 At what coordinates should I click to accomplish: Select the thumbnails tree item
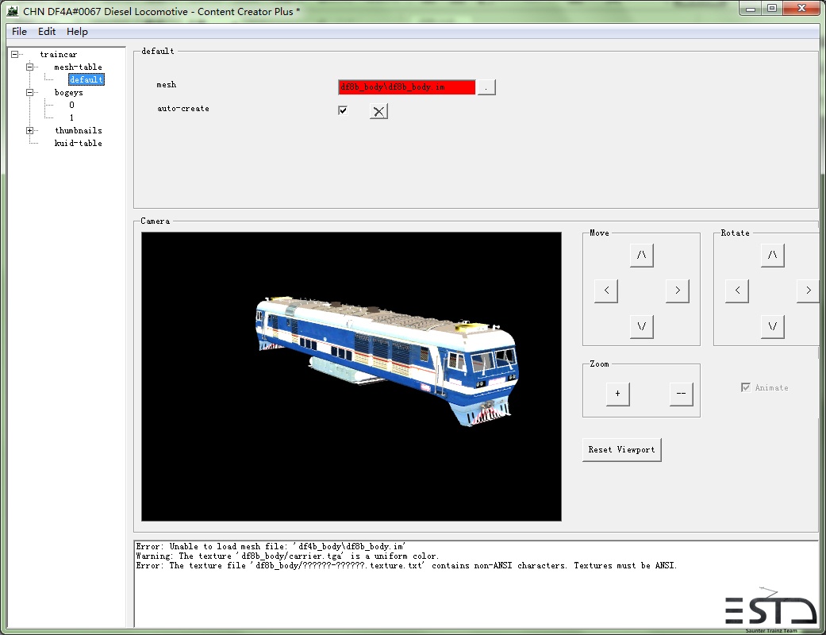79,130
